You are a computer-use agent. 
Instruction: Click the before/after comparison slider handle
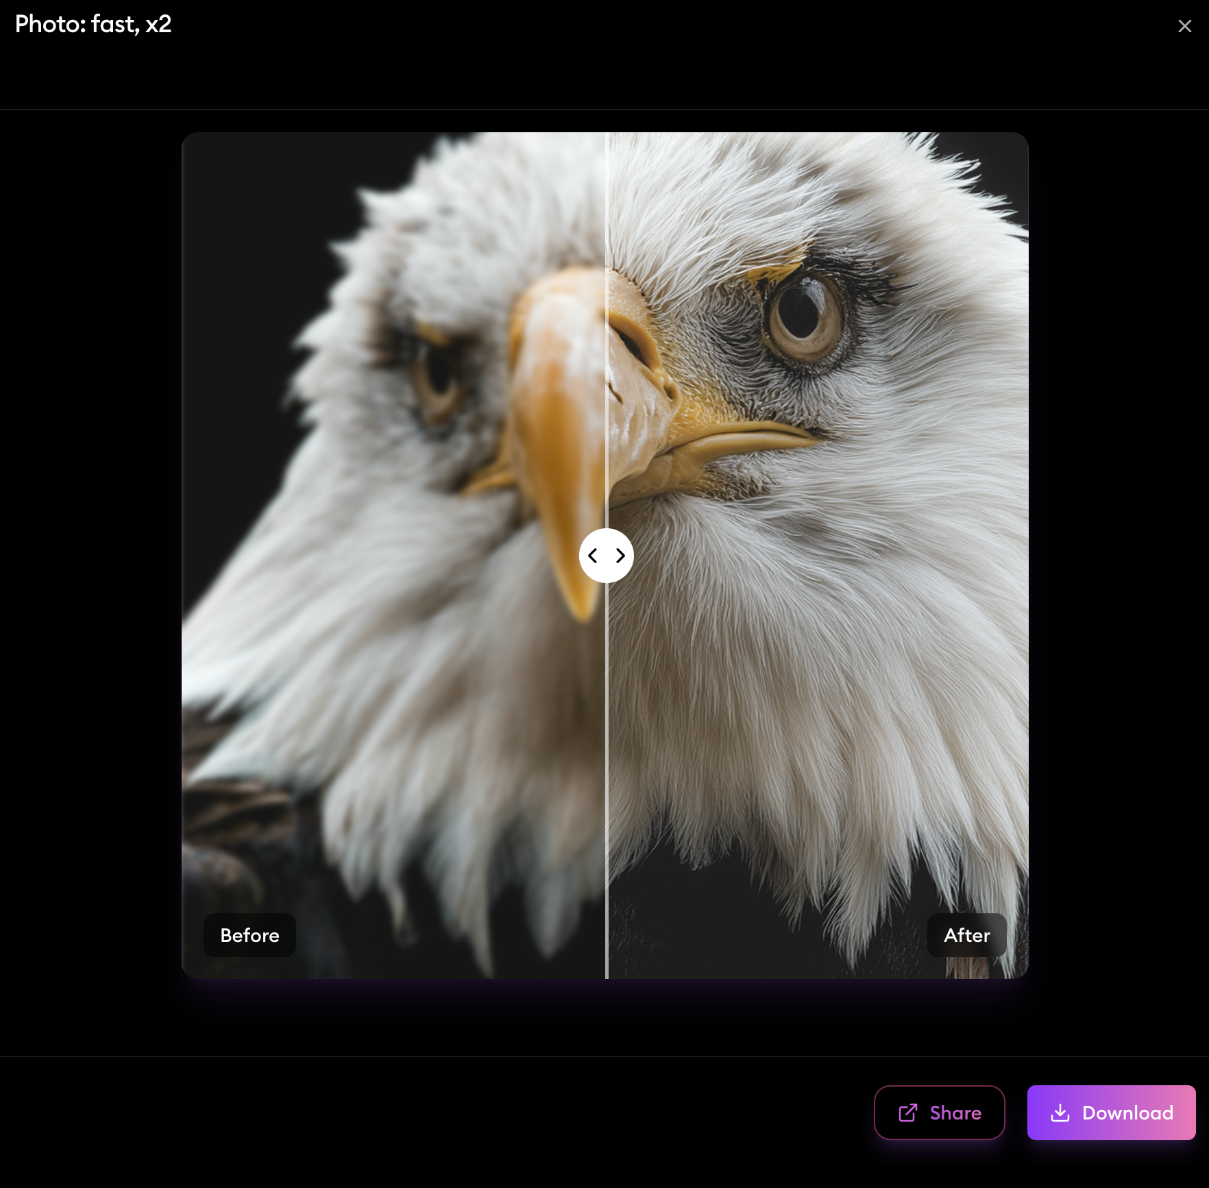[x=606, y=556]
